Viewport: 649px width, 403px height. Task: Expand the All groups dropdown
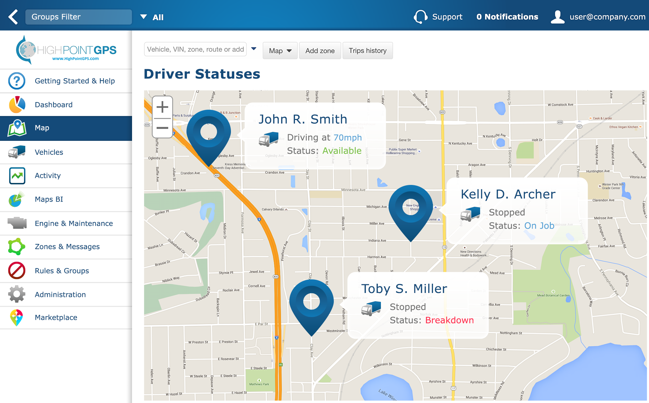(x=144, y=17)
